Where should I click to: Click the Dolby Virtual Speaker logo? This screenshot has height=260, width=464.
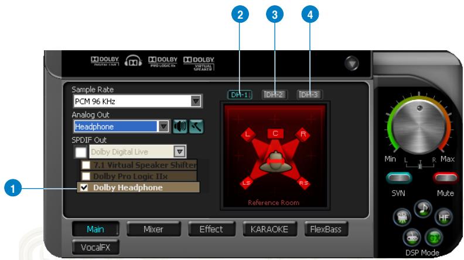(199, 63)
